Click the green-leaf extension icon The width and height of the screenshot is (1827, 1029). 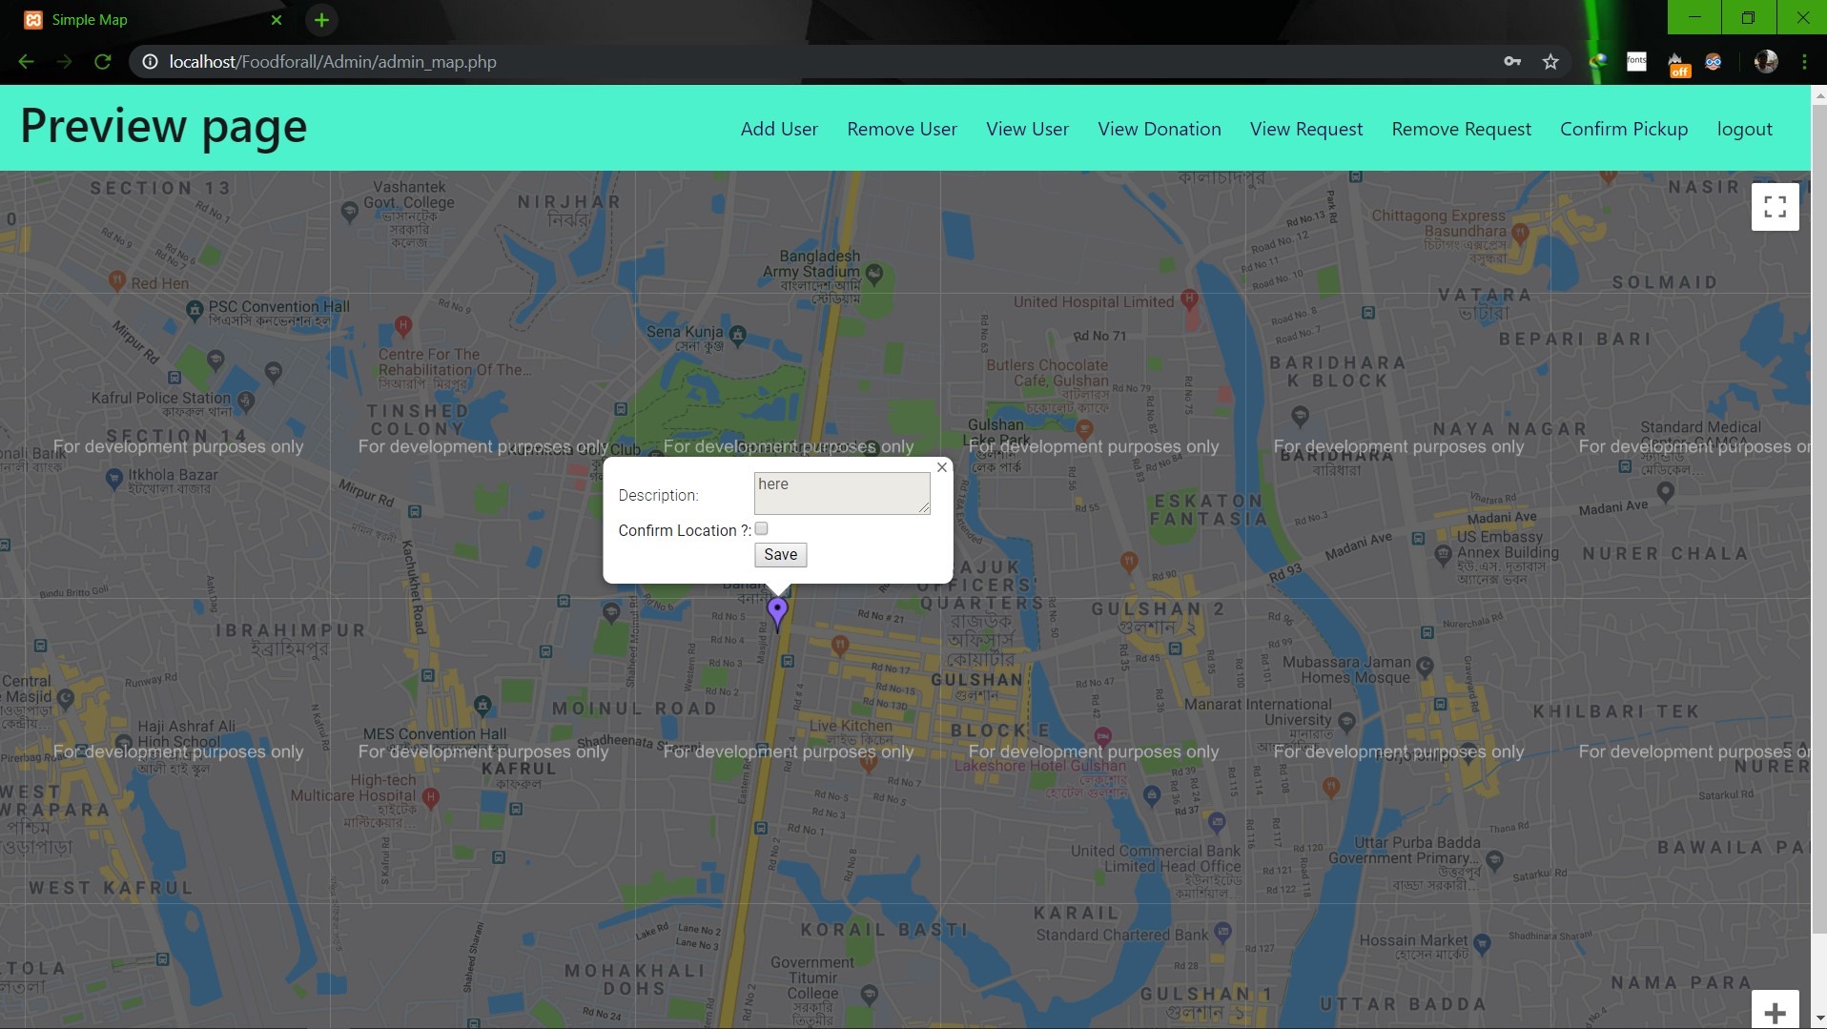pyautogui.click(x=1598, y=62)
